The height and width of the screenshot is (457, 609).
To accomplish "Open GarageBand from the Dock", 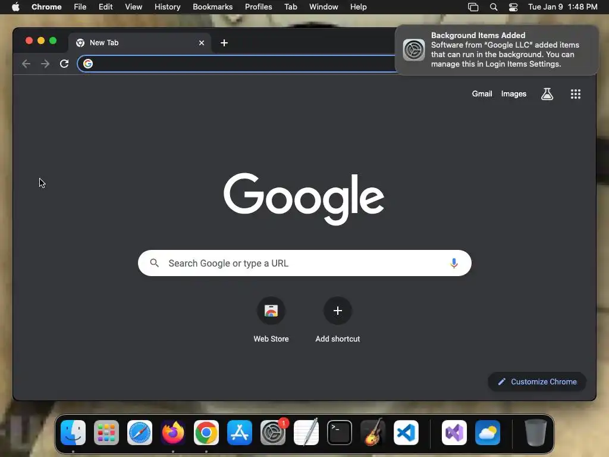I will 373,433.
